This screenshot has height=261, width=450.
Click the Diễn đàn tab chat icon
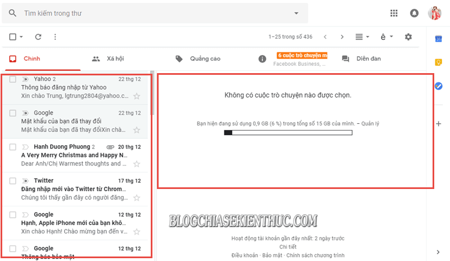(x=345, y=59)
